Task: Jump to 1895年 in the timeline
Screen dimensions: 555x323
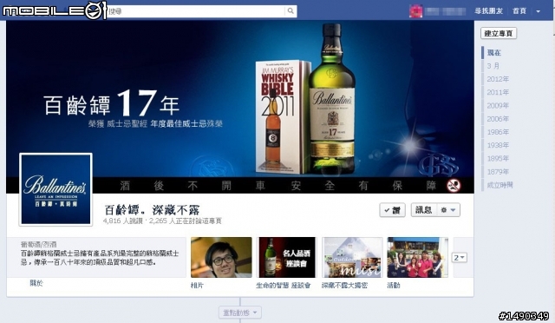Action: (x=498, y=159)
